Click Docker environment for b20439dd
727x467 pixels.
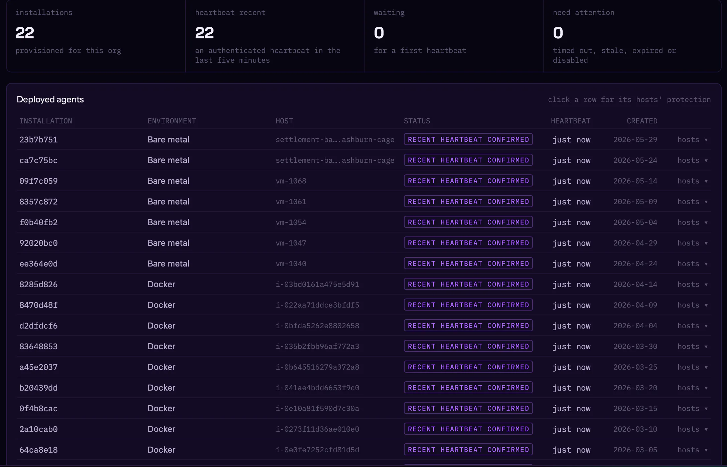161,388
